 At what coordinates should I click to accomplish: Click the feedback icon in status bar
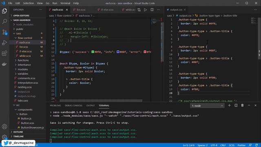pos(250,145)
